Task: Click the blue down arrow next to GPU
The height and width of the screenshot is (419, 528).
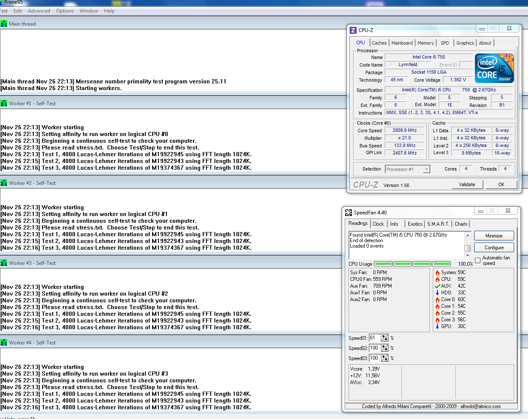Action: [x=437, y=327]
